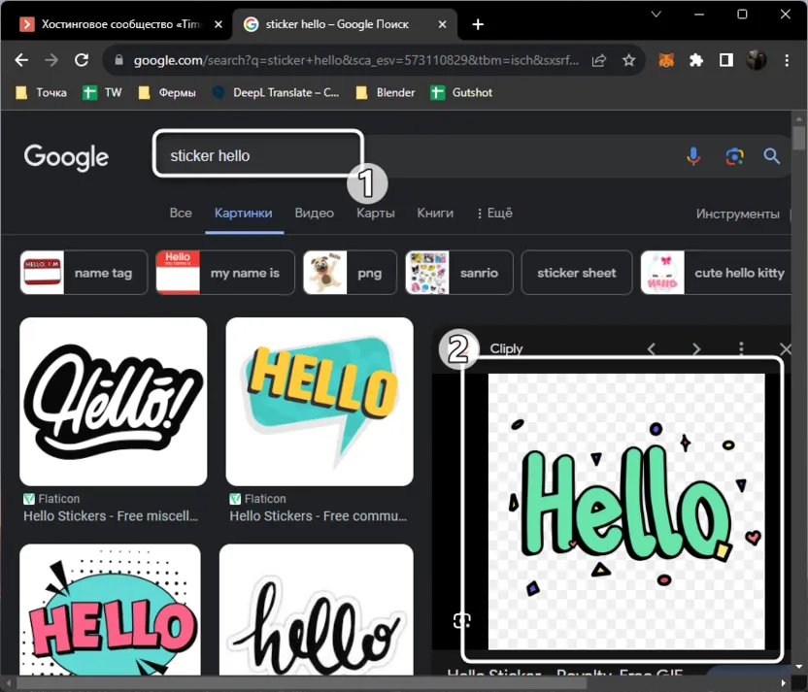Filter images by cute hello kitty chip
Screen dimensions: 808x692
click(x=717, y=273)
